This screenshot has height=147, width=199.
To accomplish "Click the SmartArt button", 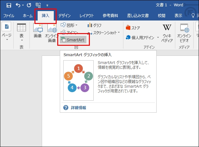I will 72,40.
